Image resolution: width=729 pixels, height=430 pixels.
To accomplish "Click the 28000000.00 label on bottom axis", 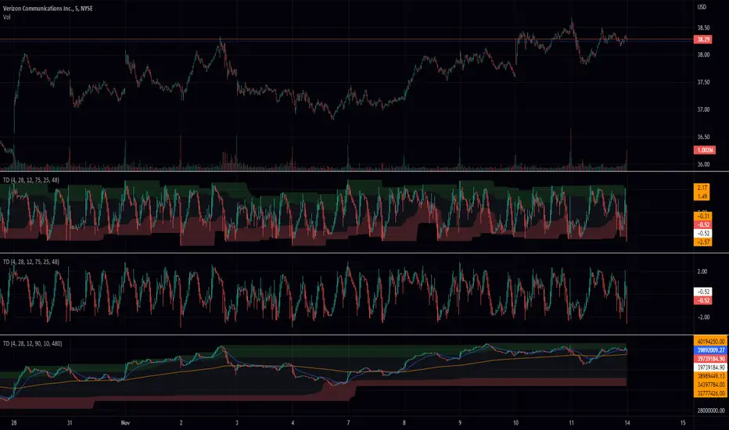I will tap(711, 410).
